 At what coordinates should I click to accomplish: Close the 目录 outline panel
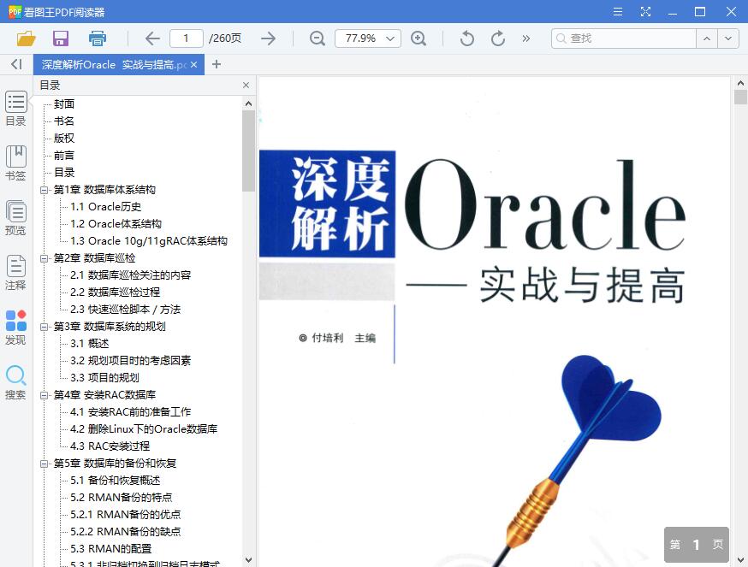click(x=246, y=85)
